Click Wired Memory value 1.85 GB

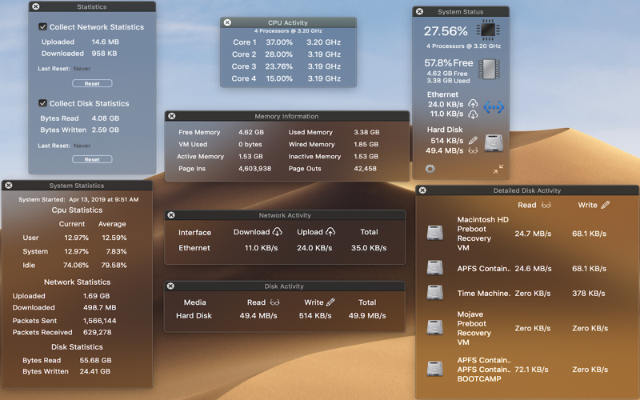(366, 145)
